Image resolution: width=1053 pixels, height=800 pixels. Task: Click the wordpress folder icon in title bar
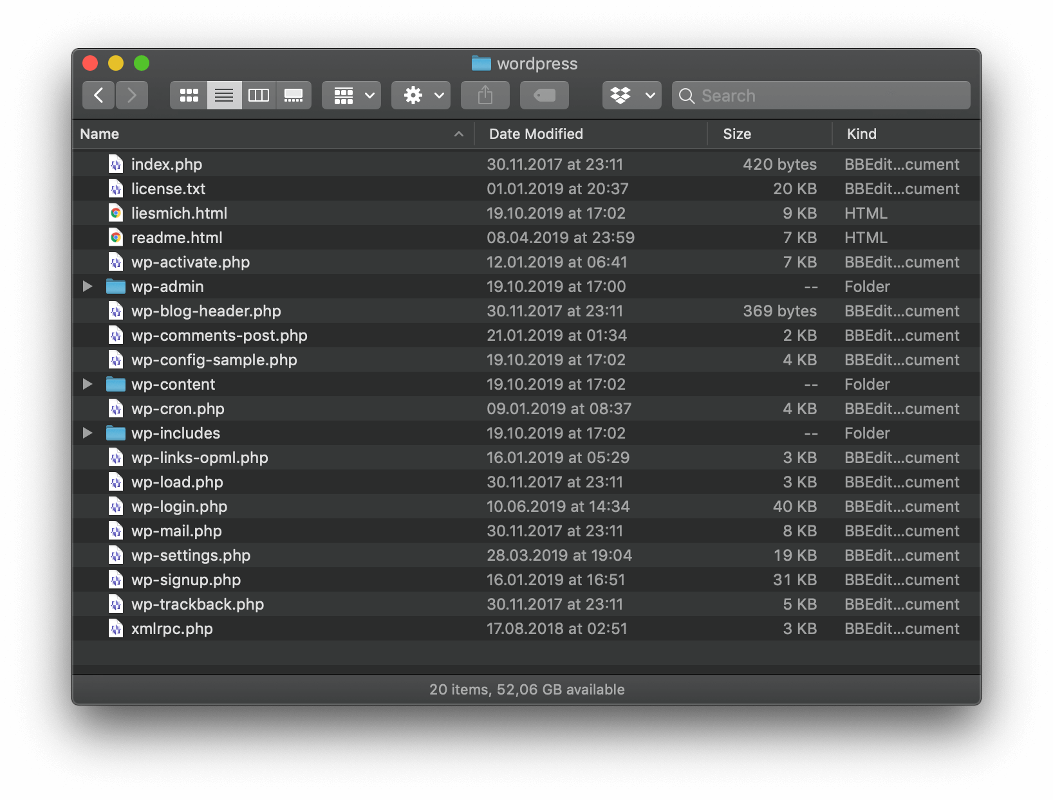tap(481, 63)
